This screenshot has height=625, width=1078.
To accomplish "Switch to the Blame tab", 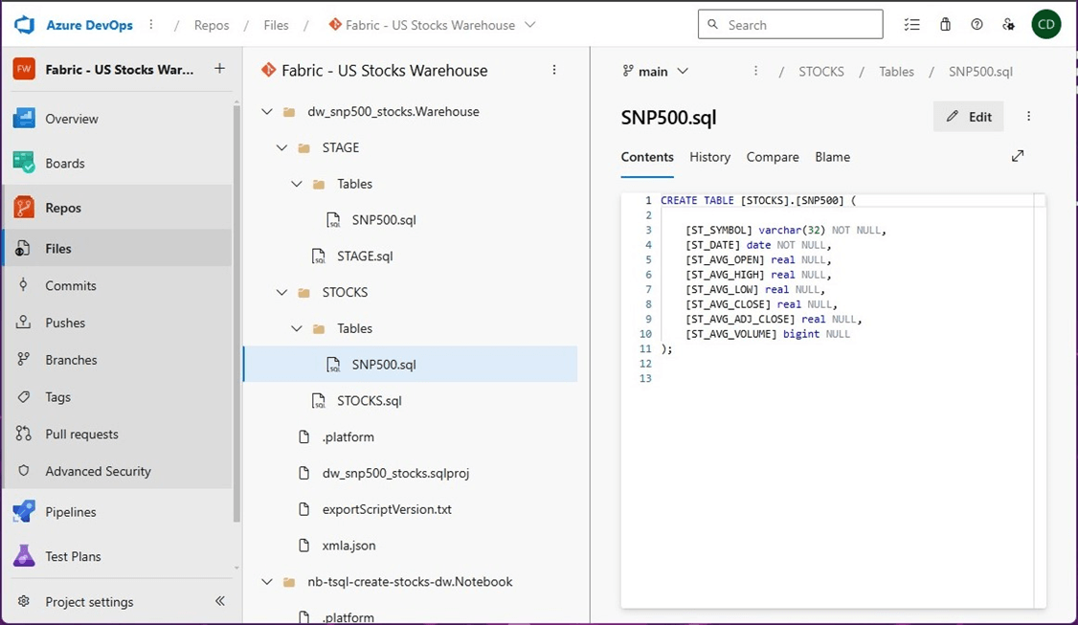I will tap(832, 157).
